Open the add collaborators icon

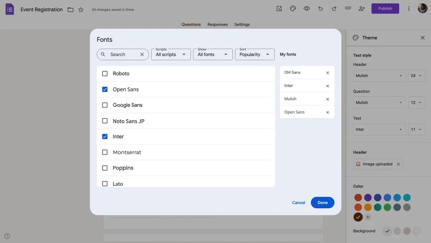(x=362, y=9)
